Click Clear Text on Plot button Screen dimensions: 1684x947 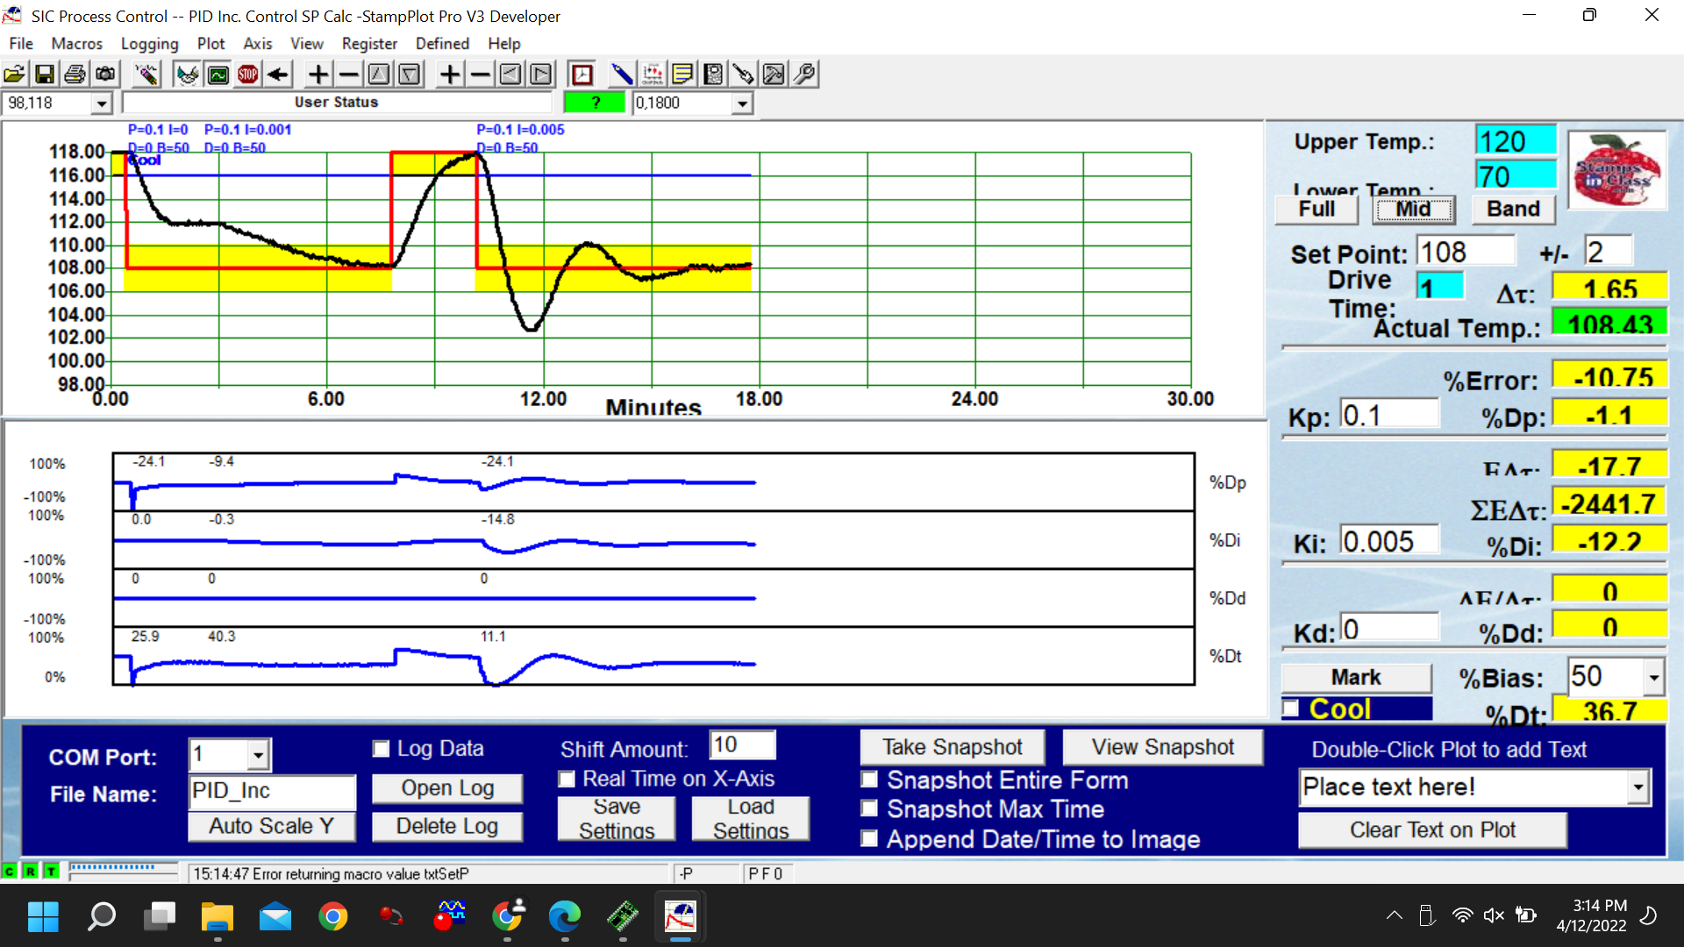[1432, 830]
